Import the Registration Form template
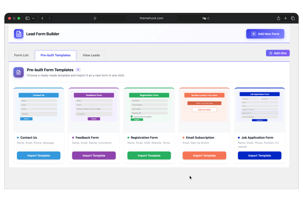 pyautogui.click(x=149, y=156)
